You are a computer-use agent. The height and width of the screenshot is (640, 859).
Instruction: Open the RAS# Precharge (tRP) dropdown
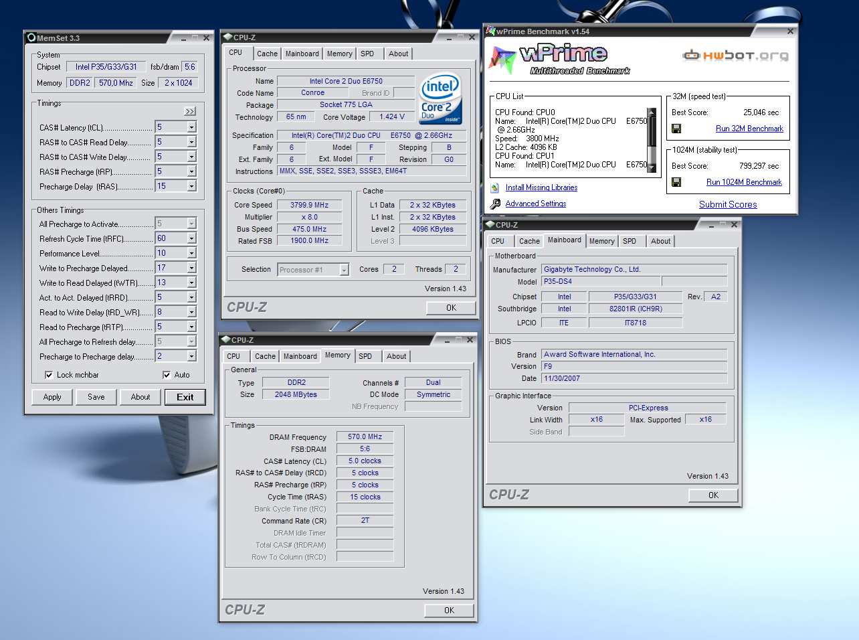[x=191, y=171]
